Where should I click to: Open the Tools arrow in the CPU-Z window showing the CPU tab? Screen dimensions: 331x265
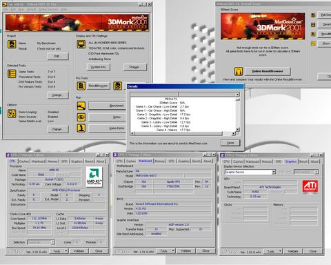(x=66, y=251)
